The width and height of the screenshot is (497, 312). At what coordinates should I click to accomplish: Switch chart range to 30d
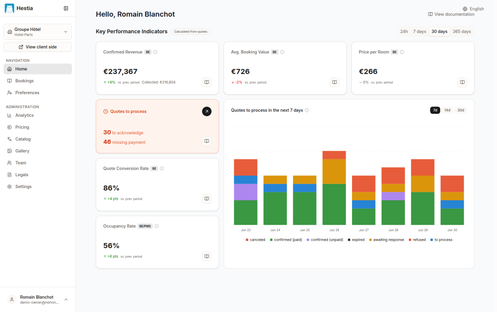(x=460, y=110)
